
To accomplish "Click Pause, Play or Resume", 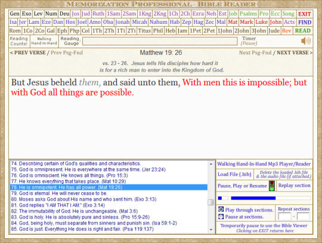I will tap(242, 186).
